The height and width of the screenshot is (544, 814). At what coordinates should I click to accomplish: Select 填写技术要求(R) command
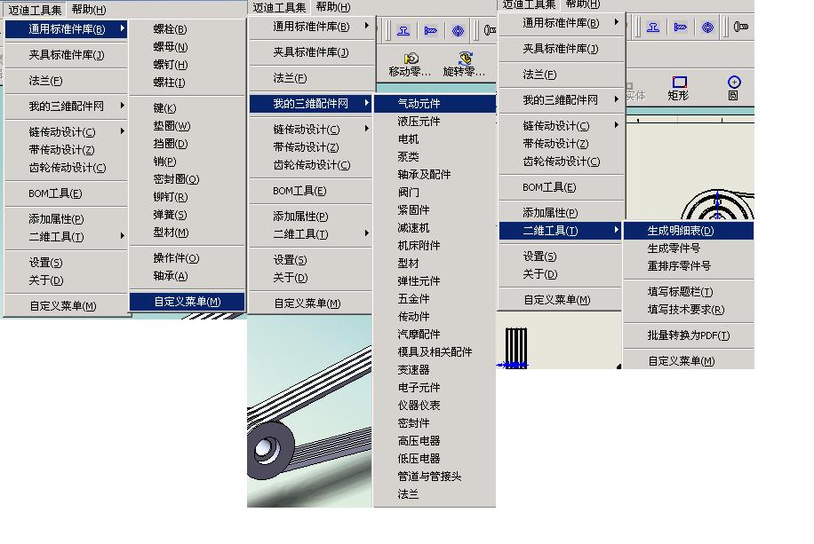tap(685, 309)
